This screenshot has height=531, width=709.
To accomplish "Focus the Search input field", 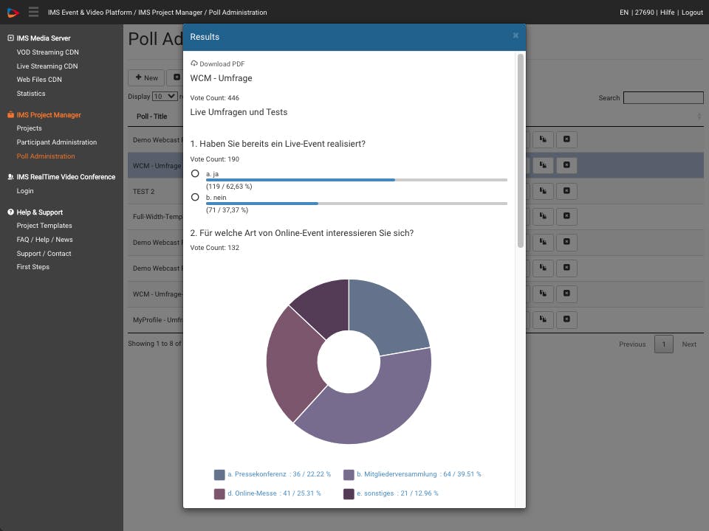I will click(663, 97).
